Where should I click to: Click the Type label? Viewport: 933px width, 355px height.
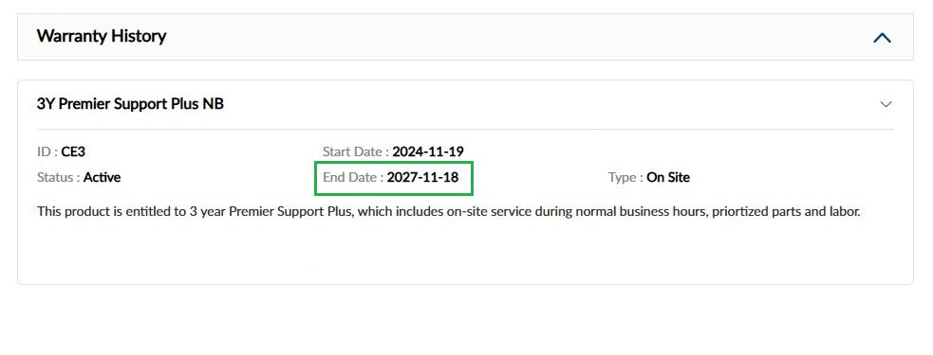pyautogui.click(x=625, y=177)
